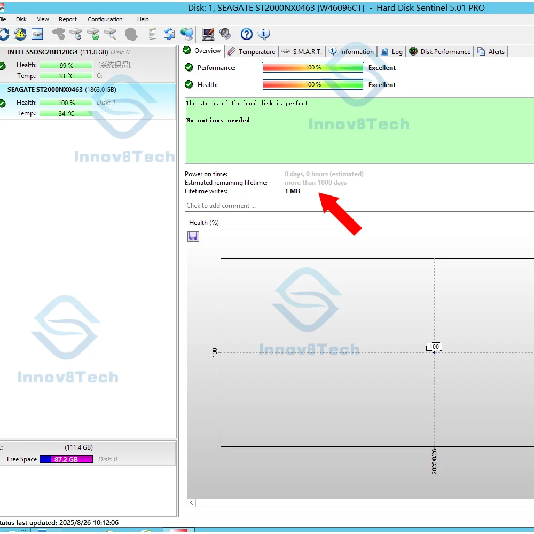Open the notepad report icon
This screenshot has width=534, height=534.
pos(153,34)
